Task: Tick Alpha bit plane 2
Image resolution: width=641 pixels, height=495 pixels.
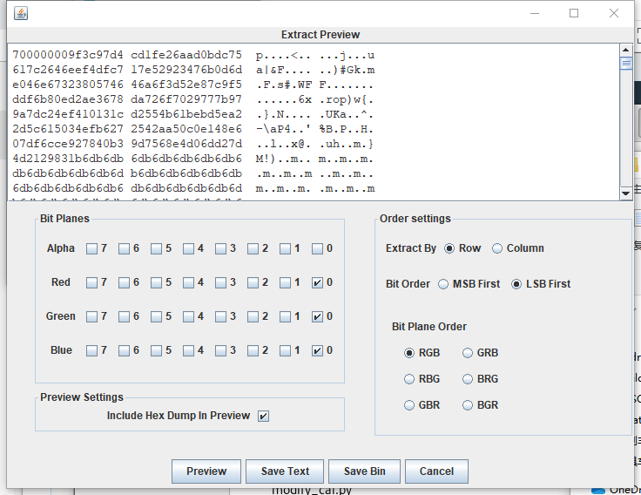Action: pyautogui.click(x=253, y=248)
